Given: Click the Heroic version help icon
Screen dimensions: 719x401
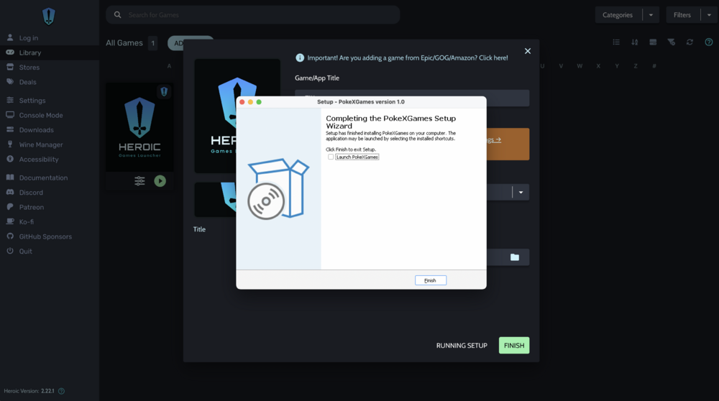Looking at the screenshot, I should [x=61, y=391].
